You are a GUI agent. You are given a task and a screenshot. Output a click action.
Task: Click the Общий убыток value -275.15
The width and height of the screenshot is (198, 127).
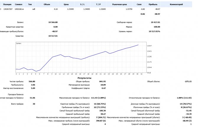[188, 82]
